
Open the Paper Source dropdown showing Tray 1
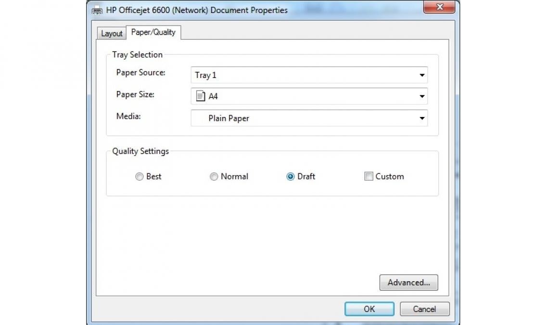click(x=309, y=75)
